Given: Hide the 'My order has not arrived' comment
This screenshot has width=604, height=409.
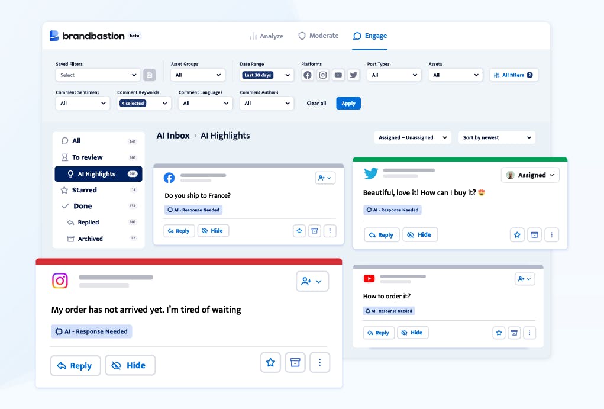Looking at the screenshot, I should (x=130, y=365).
